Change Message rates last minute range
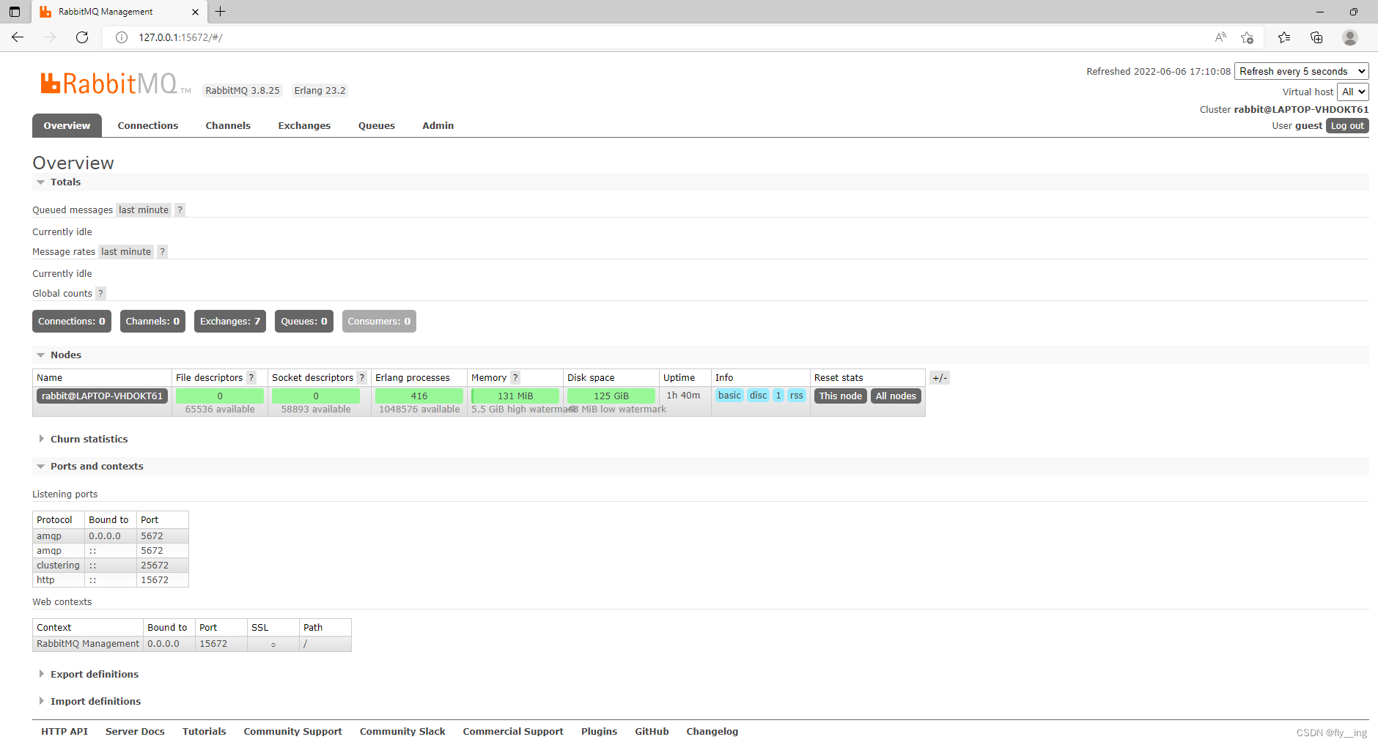The image size is (1378, 745). [126, 252]
